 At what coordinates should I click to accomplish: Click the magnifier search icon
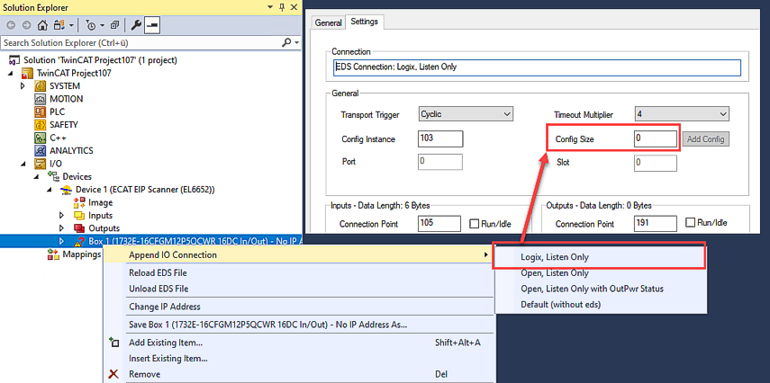click(286, 43)
